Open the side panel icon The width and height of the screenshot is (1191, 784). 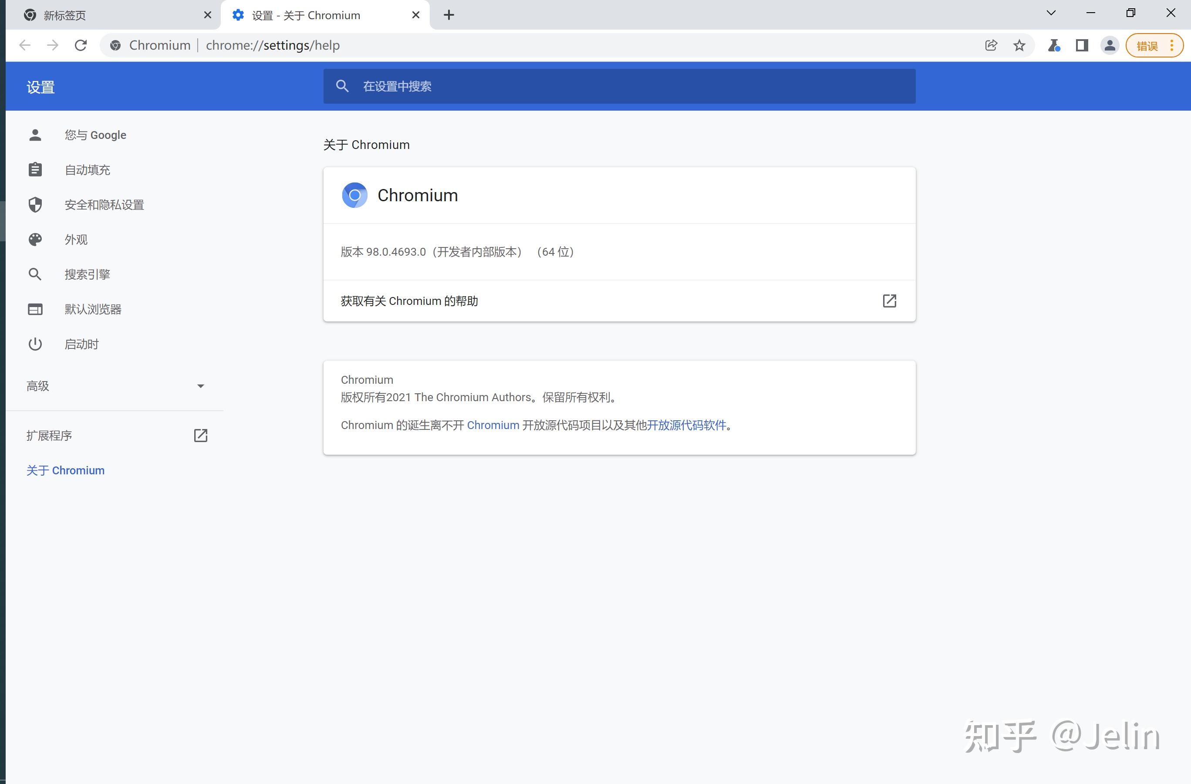point(1081,45)
